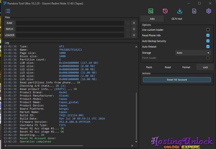Browse for PATCH file with ellipsis button
Viewport: 216px width, 149px height.
(x=128, y=29)
